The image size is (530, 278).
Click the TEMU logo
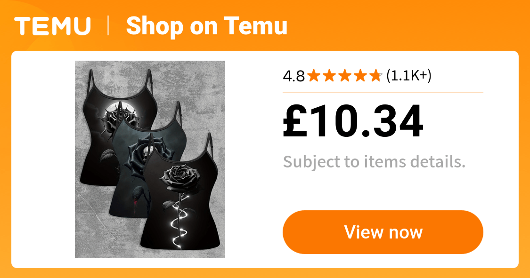click(x=52, y=26)
